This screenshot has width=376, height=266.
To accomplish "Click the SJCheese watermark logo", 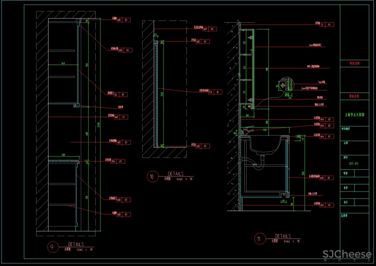I will (x=347, y=255).
